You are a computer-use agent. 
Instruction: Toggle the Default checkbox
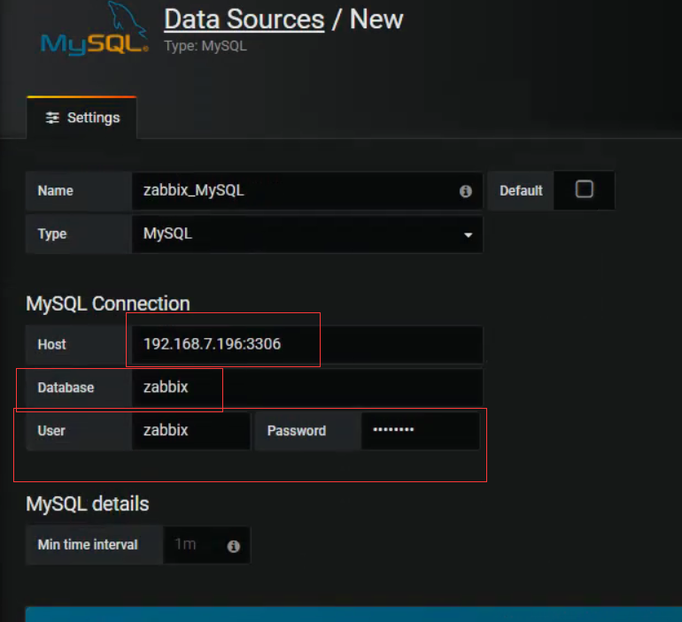(585, 189)
